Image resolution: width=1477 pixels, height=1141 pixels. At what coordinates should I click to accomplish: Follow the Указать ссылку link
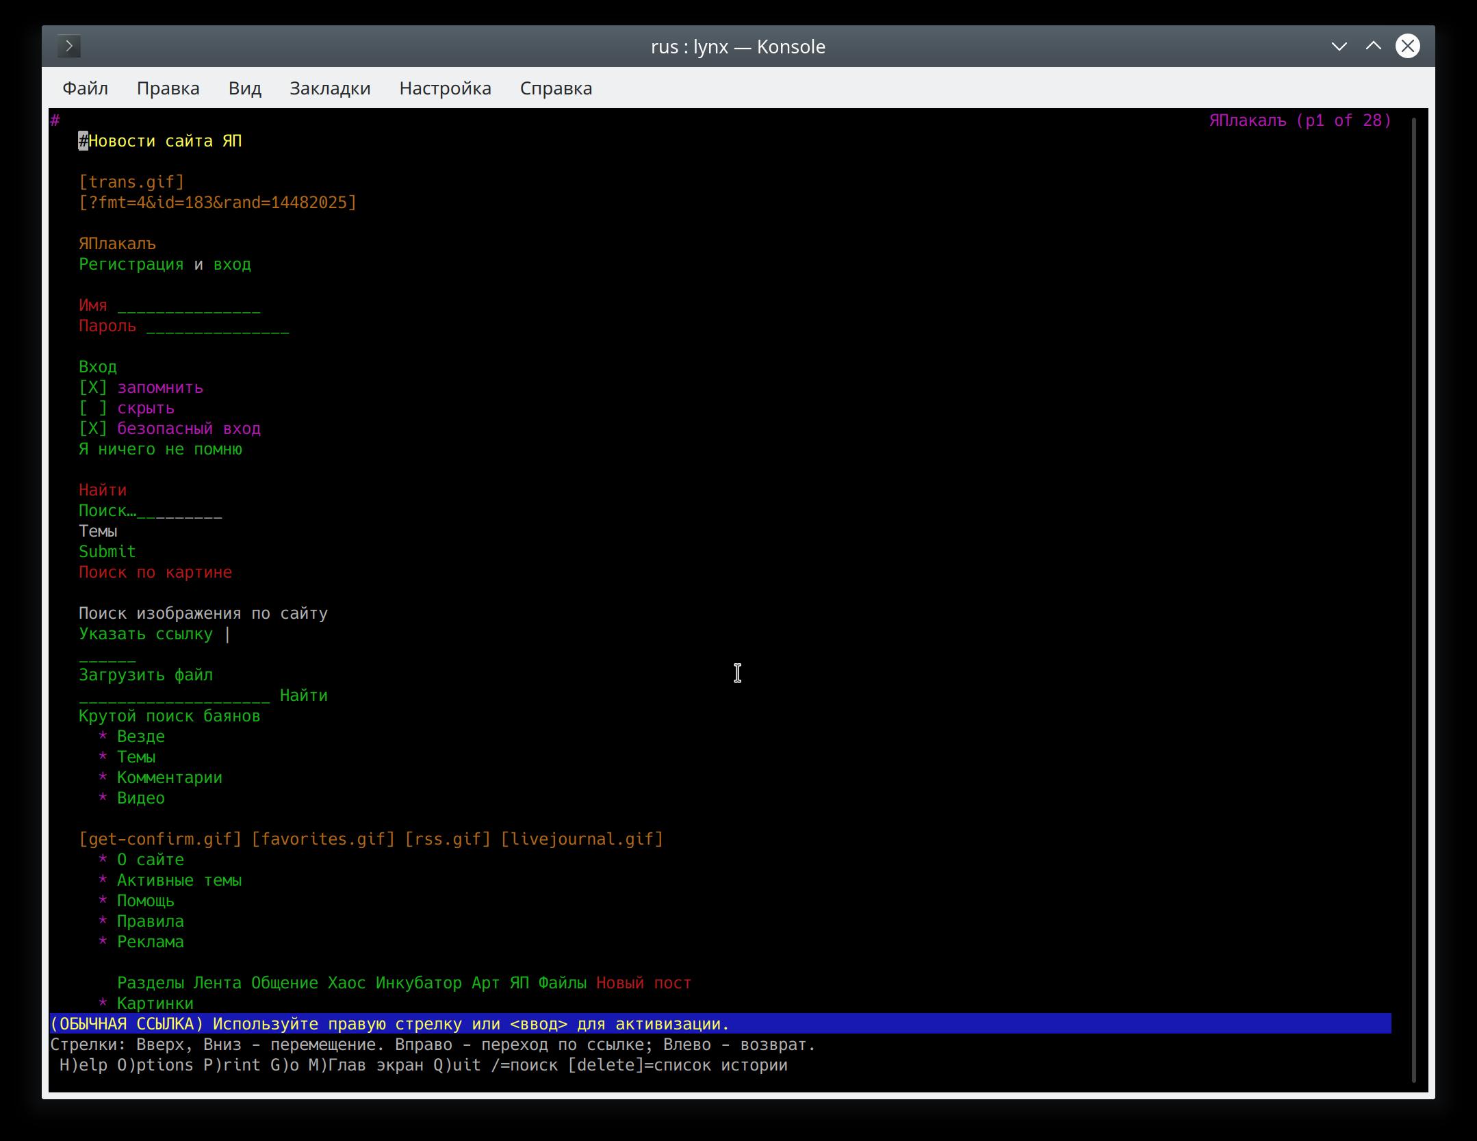click(146, 634)
